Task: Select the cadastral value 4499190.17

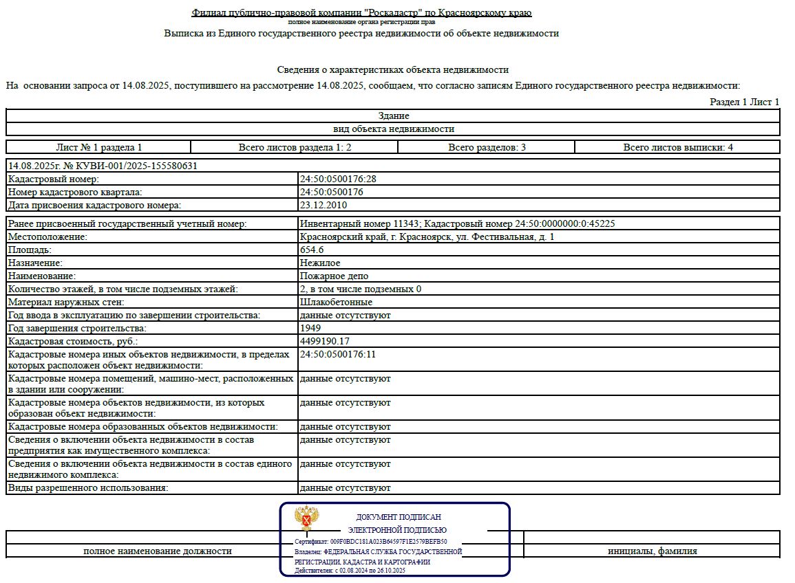Action: point(324,341)
